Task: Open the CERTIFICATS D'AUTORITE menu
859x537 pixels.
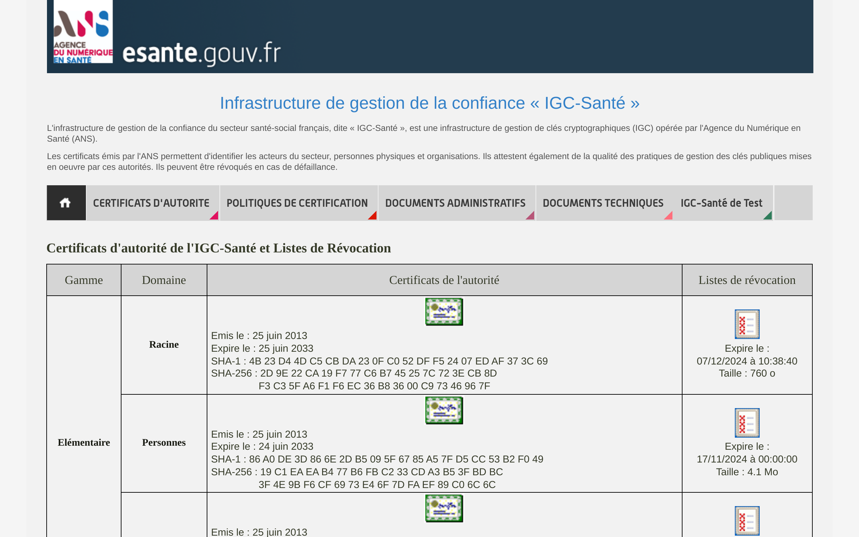Action: click(153, 203)
